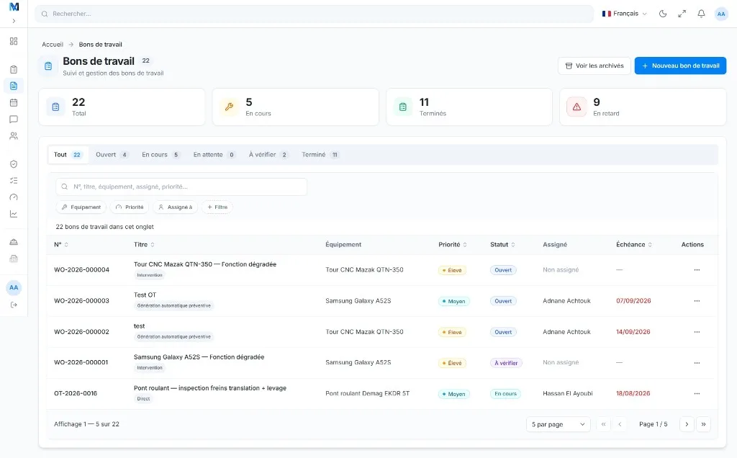Click the clipboard icon in sidebar
This screenshot has height=458, width=737.
[x=14, y=70]
